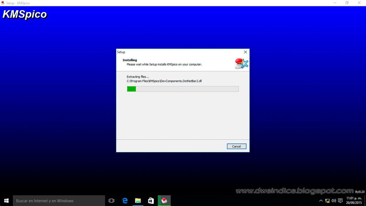Close the Setup installer dialog
The height and width of the screenshot is (206, 366).
pyautogui.click(x=245, y=52)
